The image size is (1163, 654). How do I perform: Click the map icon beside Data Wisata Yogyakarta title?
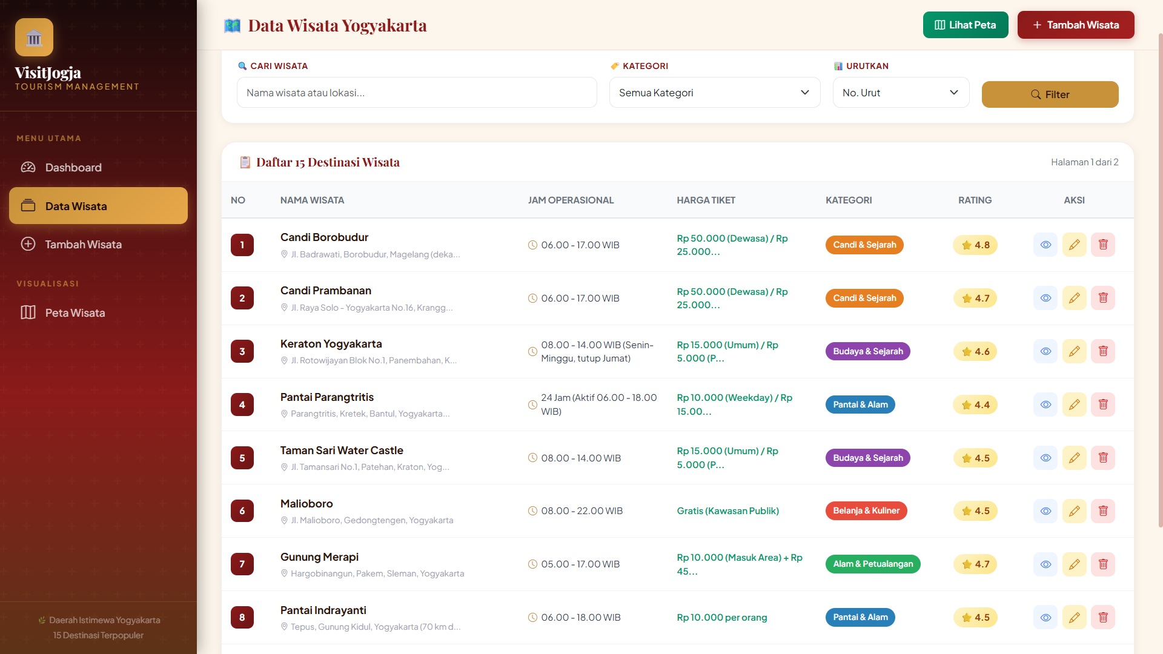pyautogui.click(x=233, y=25)
